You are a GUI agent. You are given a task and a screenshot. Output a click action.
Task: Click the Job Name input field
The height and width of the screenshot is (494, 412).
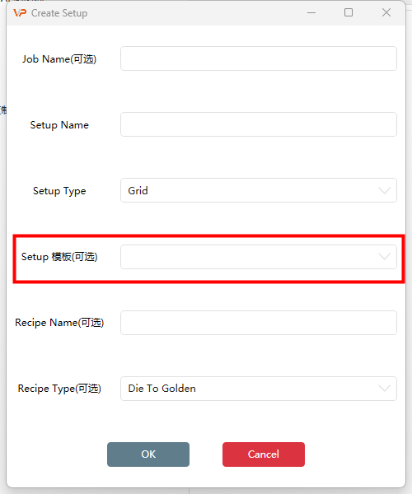(x=259, y=58)
